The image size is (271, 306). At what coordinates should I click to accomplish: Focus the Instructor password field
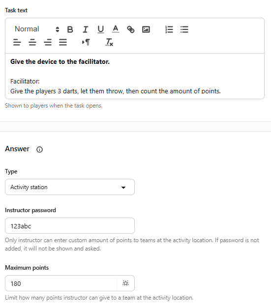tap(70, 226)
